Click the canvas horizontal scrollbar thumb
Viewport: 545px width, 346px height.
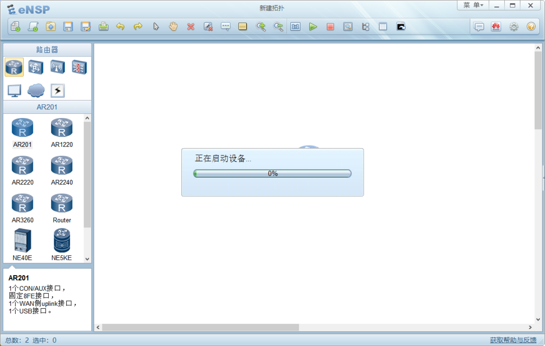point(201,327)
